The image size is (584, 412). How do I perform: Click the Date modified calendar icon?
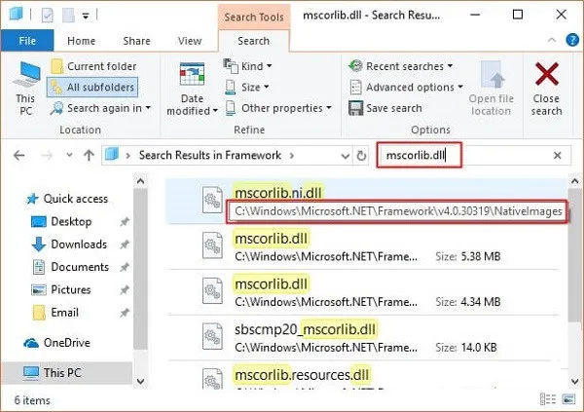192,78
